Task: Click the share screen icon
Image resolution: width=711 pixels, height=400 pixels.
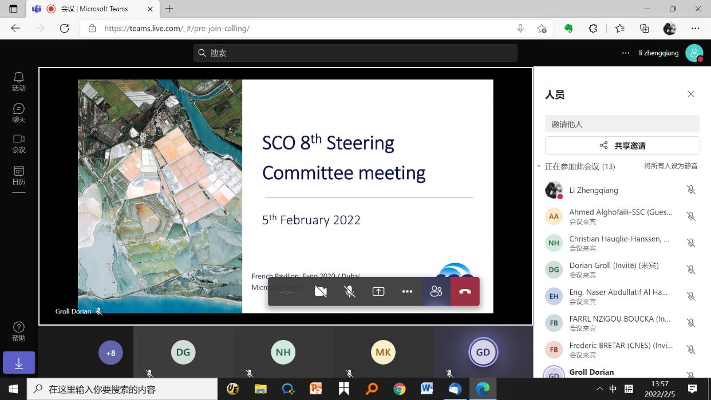Action: (x=378, y=291)
